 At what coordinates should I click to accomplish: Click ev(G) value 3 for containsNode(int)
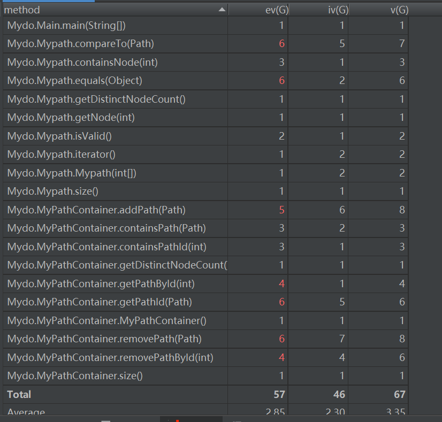pyautogui.click(x=281, y=62)
